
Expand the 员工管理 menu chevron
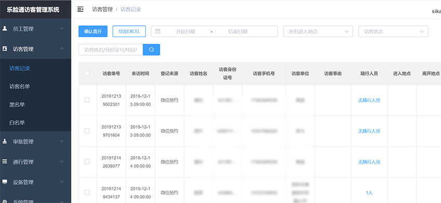point(62,28)
